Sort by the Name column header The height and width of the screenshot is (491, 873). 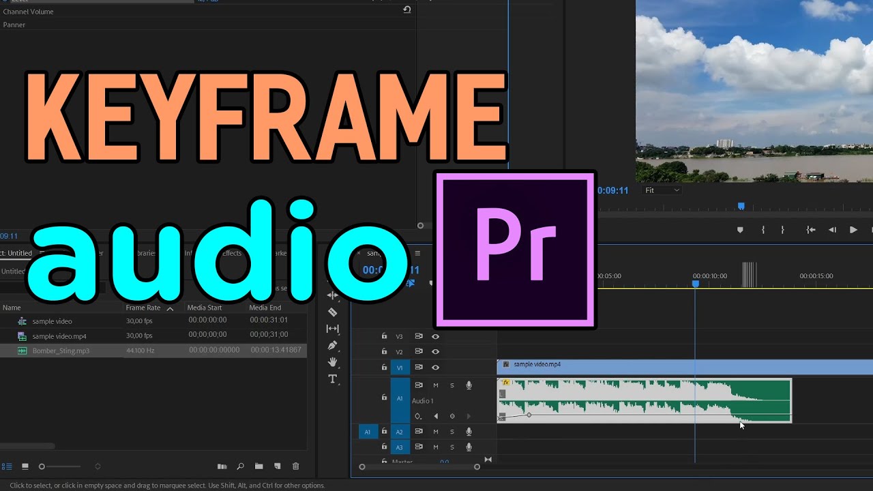click(x=12, y=308)
